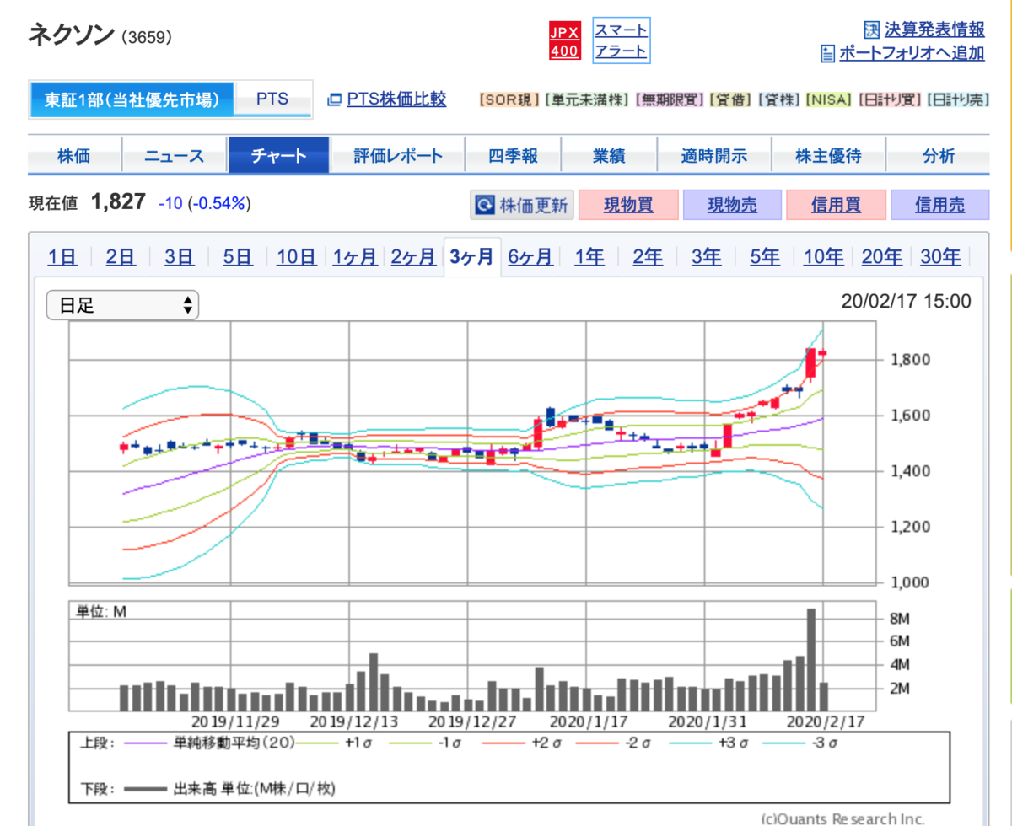Open the スマートアラート link
This screenshot has height=826, width=1012.
622,40
